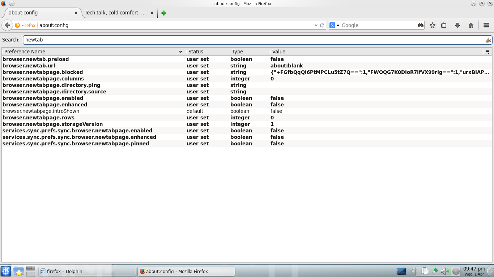Select browser.newtabpage.enabled preference
The height and width of the screenshot is (277, 494).
pos(247,98)
